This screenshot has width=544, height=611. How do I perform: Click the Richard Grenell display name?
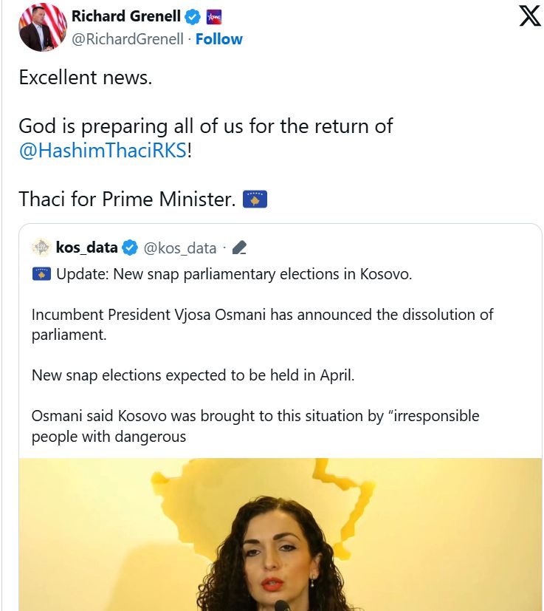tap(125, 17)
